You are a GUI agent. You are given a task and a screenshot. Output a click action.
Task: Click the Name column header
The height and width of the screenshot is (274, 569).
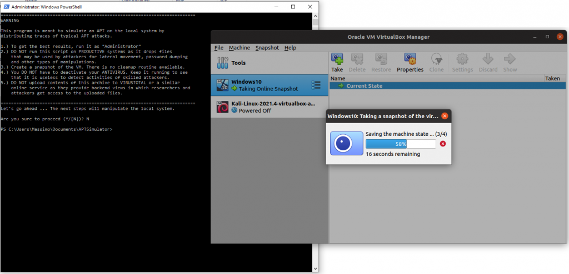(437, 78)
